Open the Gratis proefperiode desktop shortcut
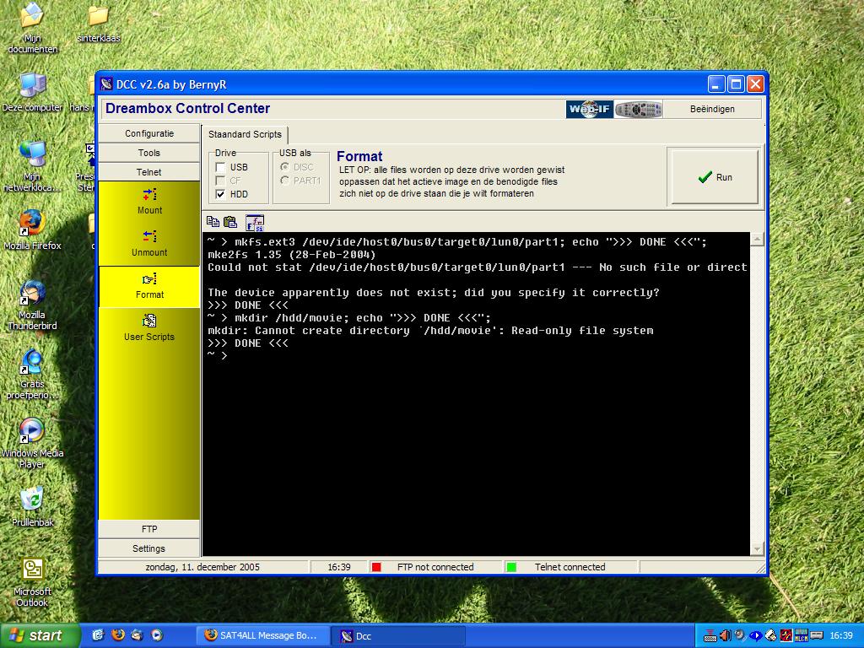Image resolution: width=864 pixels, height=648 pixels. [x=32, y=374]
